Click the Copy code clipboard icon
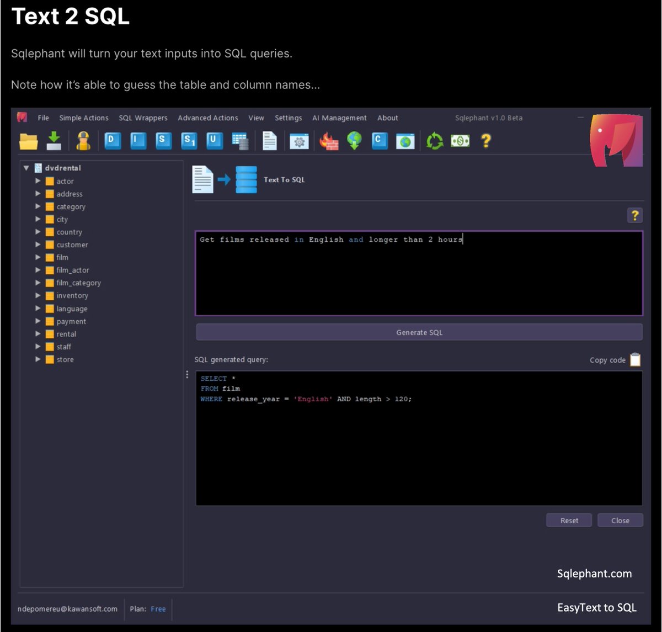This screenshot has height=632, width=662. click(636, 359)
